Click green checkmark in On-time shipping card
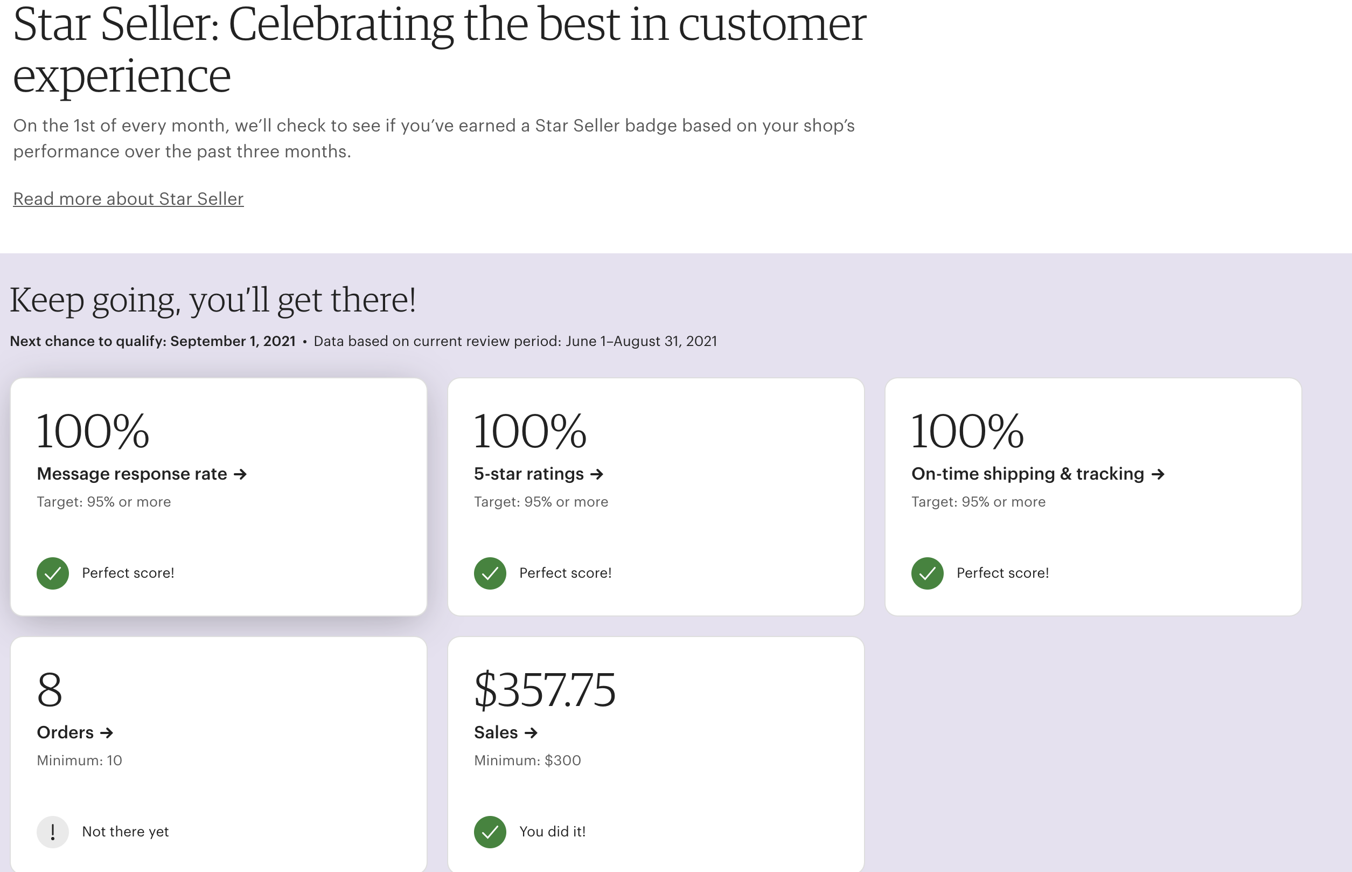 point(927,573)
